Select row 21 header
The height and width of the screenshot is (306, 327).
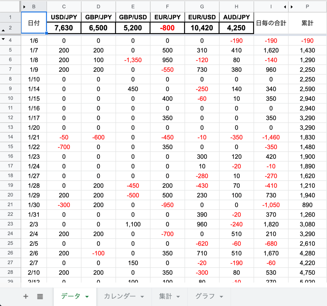pos(10,205)
